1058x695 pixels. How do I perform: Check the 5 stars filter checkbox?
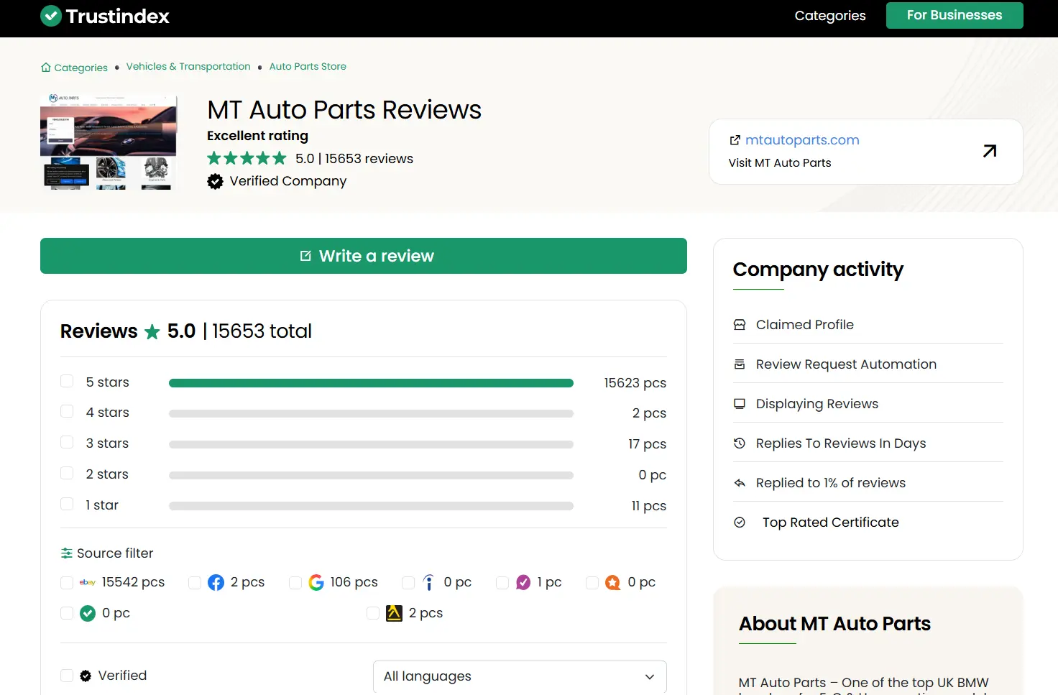67,381
